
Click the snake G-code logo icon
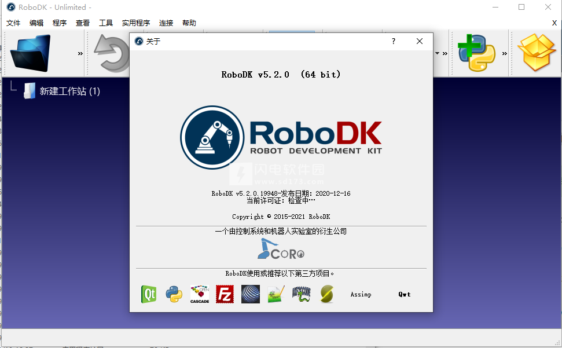pos(302,294)
